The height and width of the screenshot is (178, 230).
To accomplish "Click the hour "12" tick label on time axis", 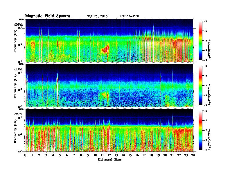I will (x=109, y=155).
